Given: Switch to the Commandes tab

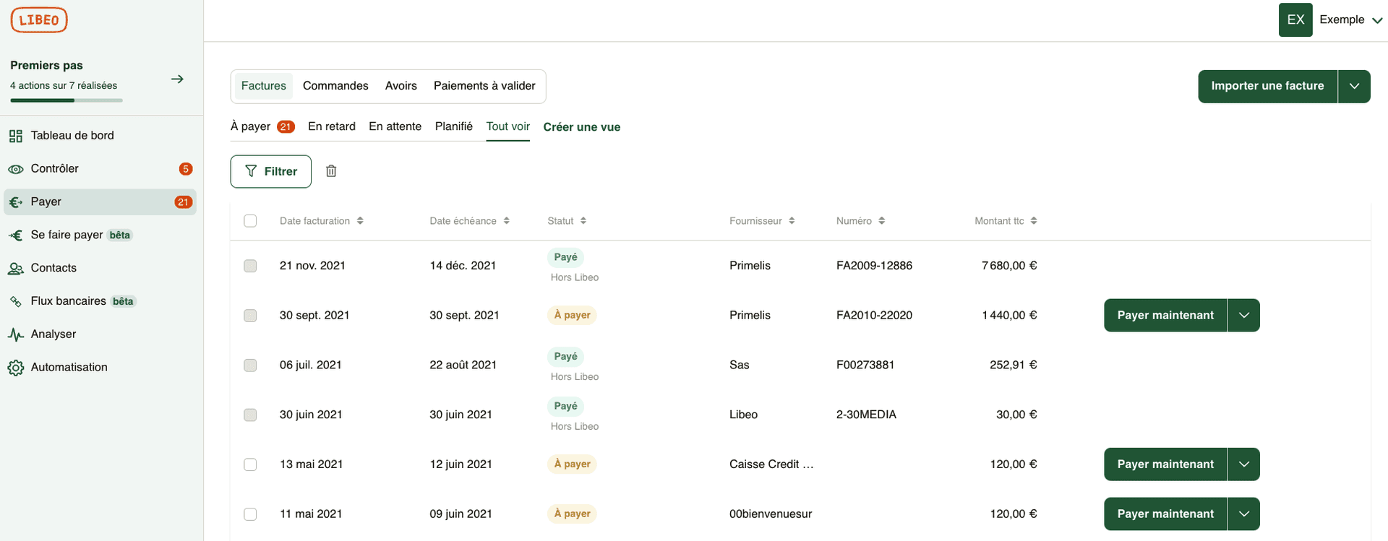Looking at the screenshot, I should [335, 86].
